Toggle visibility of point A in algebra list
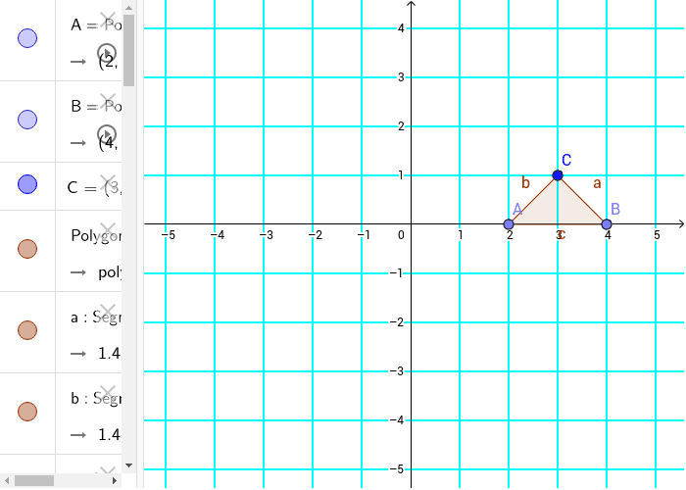This screenshot has width=686, height=490. coord(27,38)
